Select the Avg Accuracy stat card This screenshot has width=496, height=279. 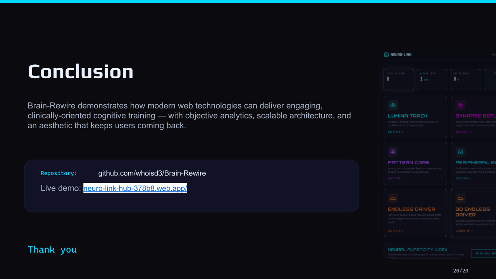tap(465, 79)
